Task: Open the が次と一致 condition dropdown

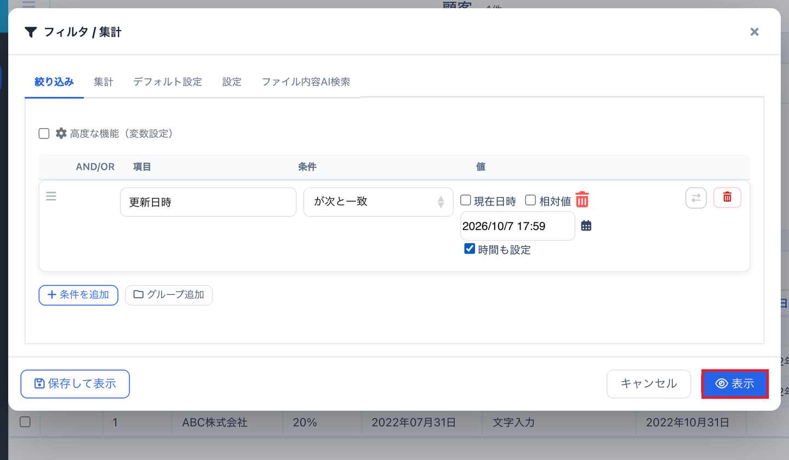Action: pos(378,202)
